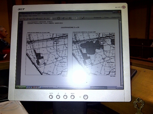Click the right map labelled VARIATO

(x=94, y=54)
